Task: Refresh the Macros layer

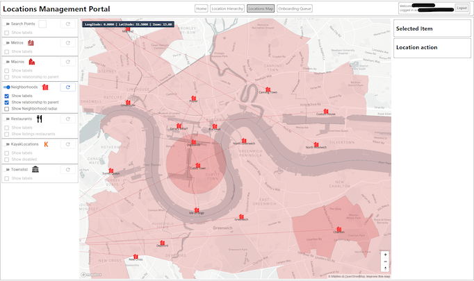Action: (x=67, y=62)
